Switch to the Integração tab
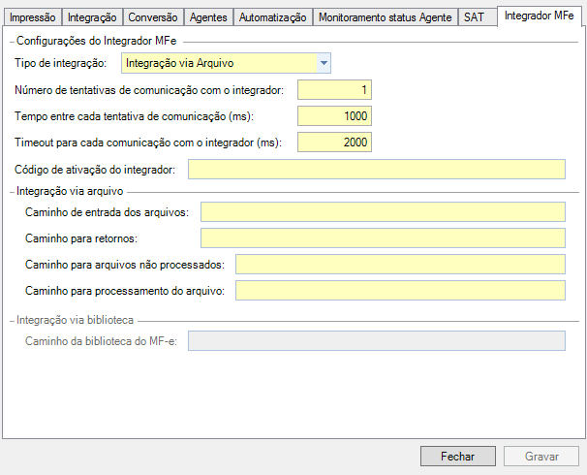This screenshot has width=587, height=475. point(93,17)
